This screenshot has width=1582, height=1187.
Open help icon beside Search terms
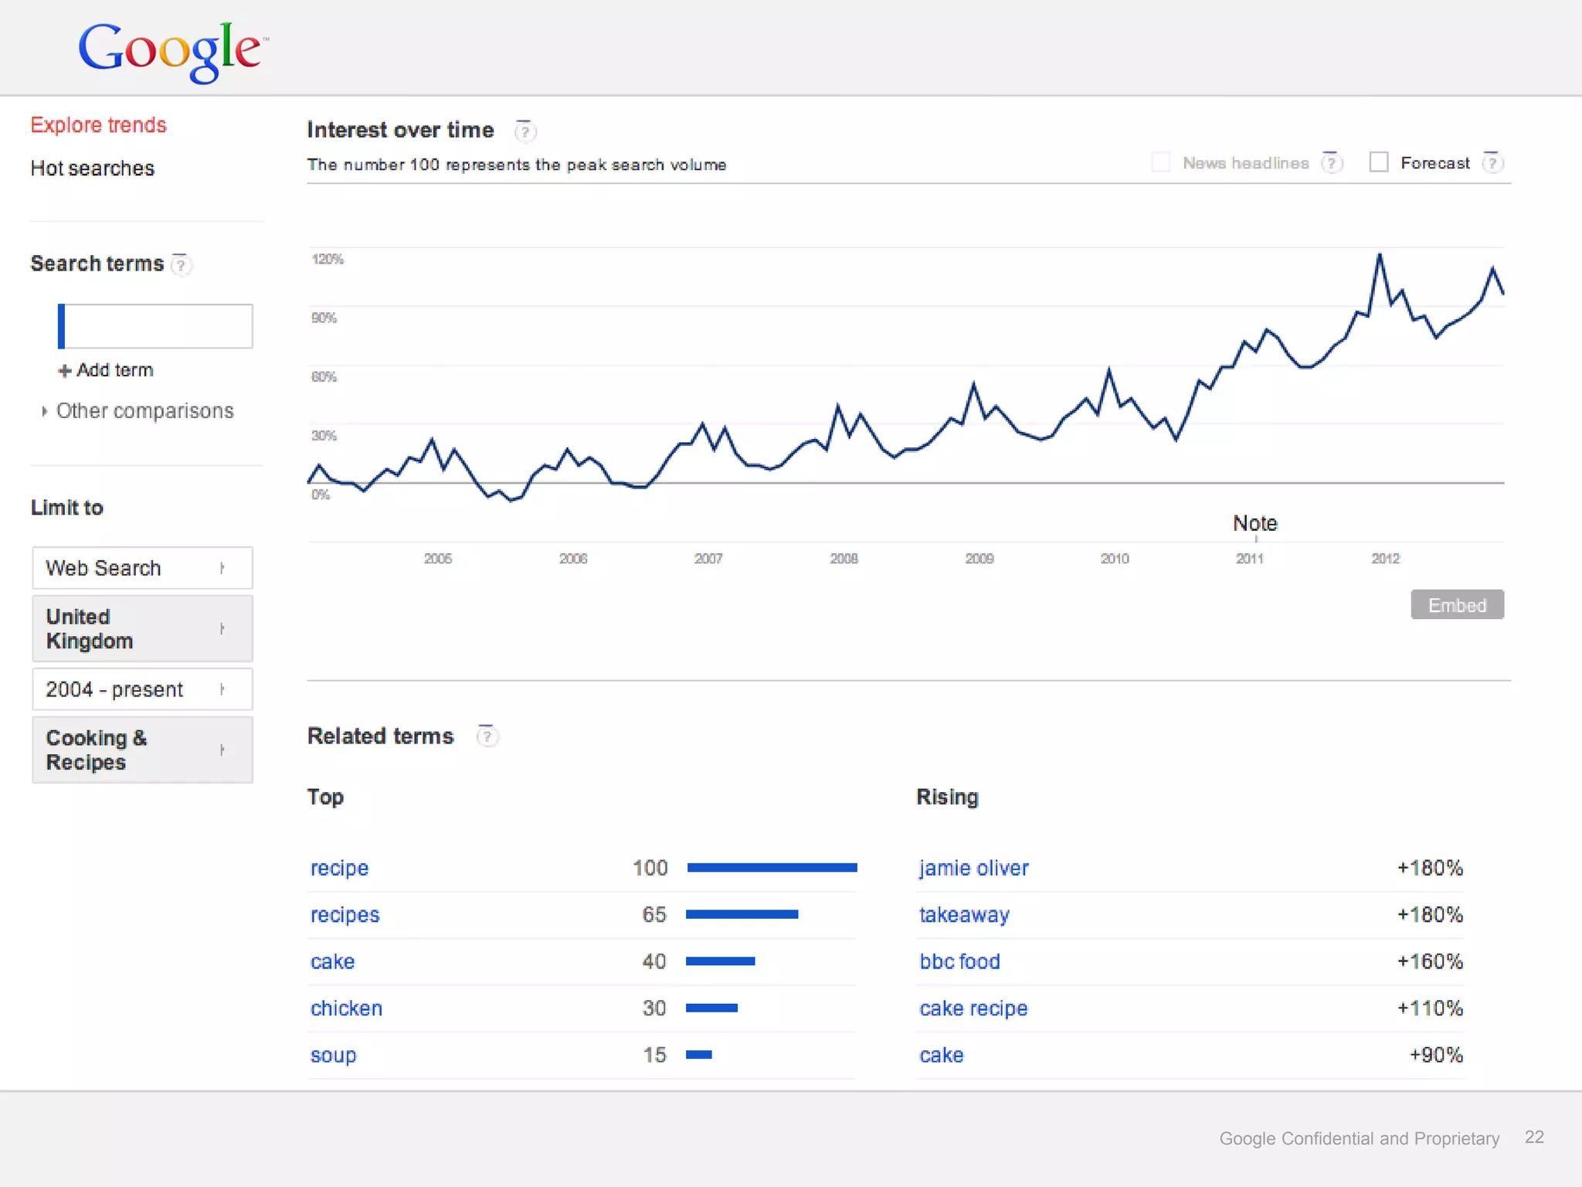pyautogui.click(x=181, y=265)
